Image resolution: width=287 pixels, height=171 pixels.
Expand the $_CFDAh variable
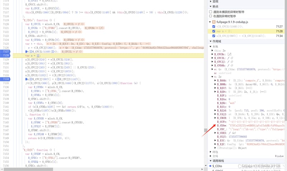point(212,66)
